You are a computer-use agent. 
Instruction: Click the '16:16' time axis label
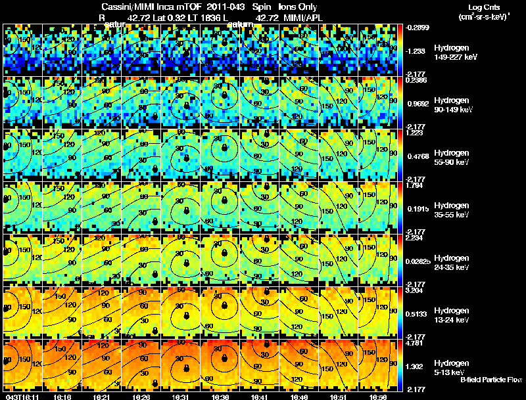tap(62, 397)
